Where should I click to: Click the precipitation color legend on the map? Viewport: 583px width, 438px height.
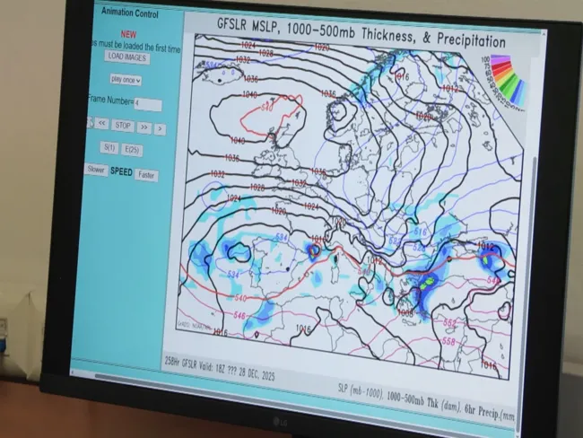click(505, 77)
